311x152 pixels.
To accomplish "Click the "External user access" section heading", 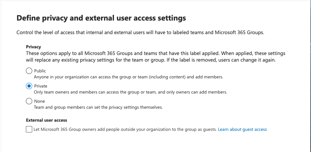I will pos(46,120).
